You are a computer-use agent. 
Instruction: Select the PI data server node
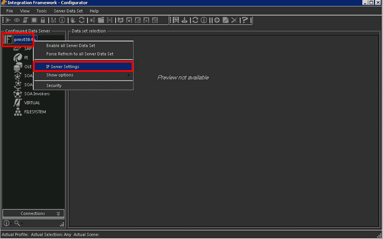(26, 58)
